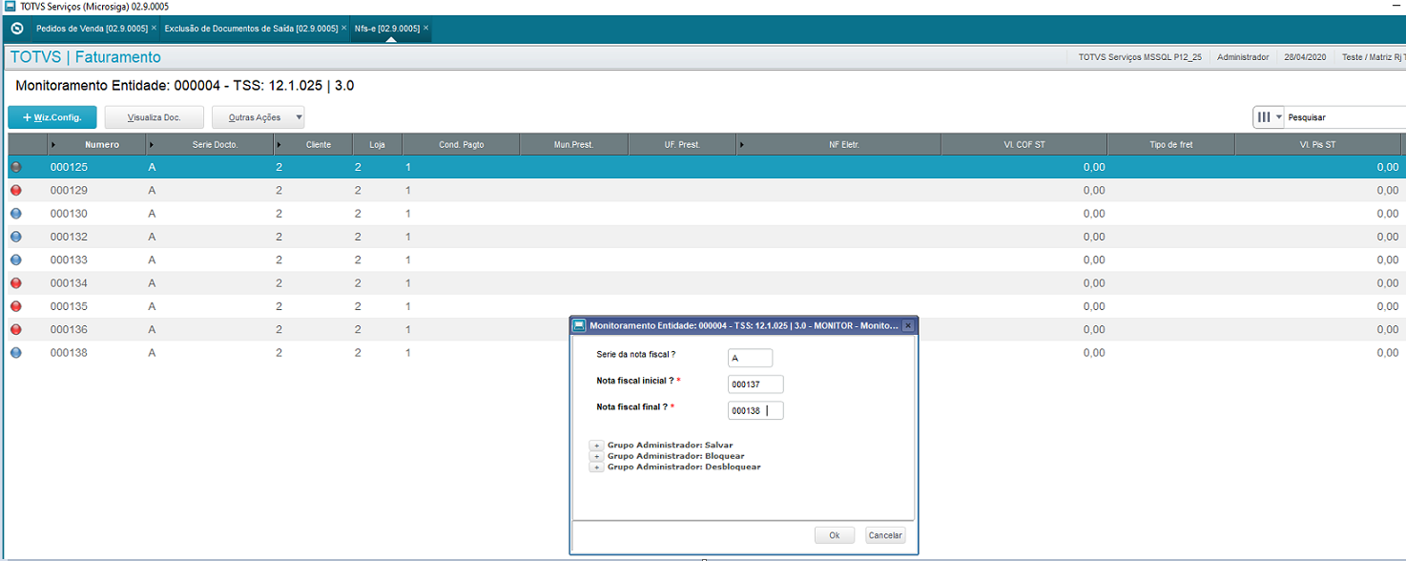Click the Cliente column header
1406x561 pixels.
click(319, 145)
